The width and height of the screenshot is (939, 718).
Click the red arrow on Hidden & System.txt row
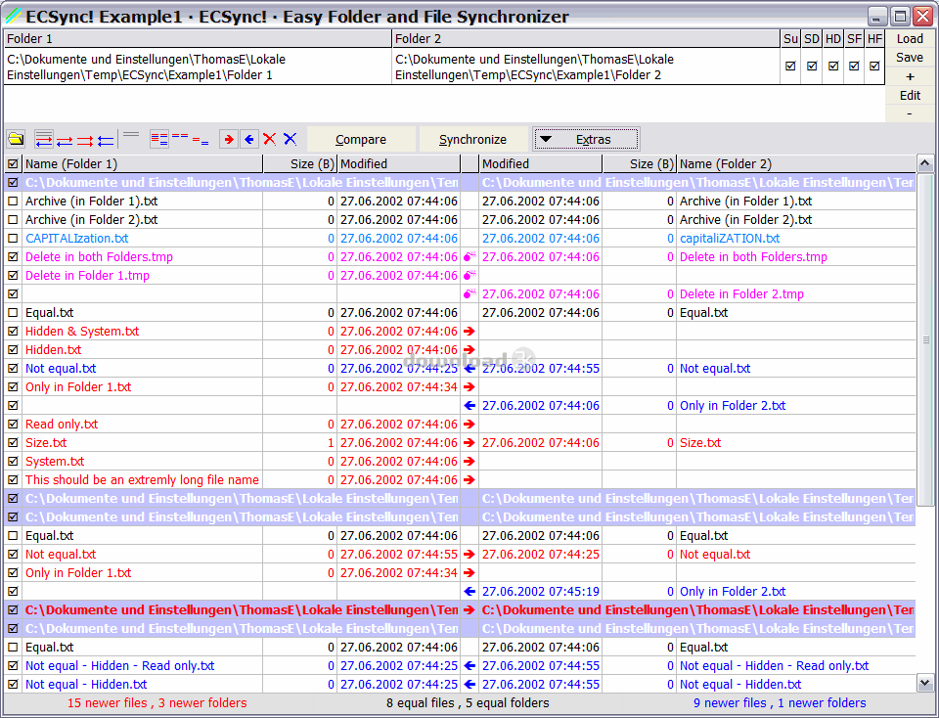pyautogui.click(x=469, y=332)
